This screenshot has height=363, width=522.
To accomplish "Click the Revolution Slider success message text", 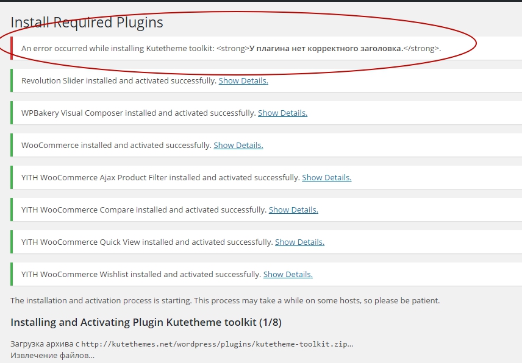I will tap(119, 81).
